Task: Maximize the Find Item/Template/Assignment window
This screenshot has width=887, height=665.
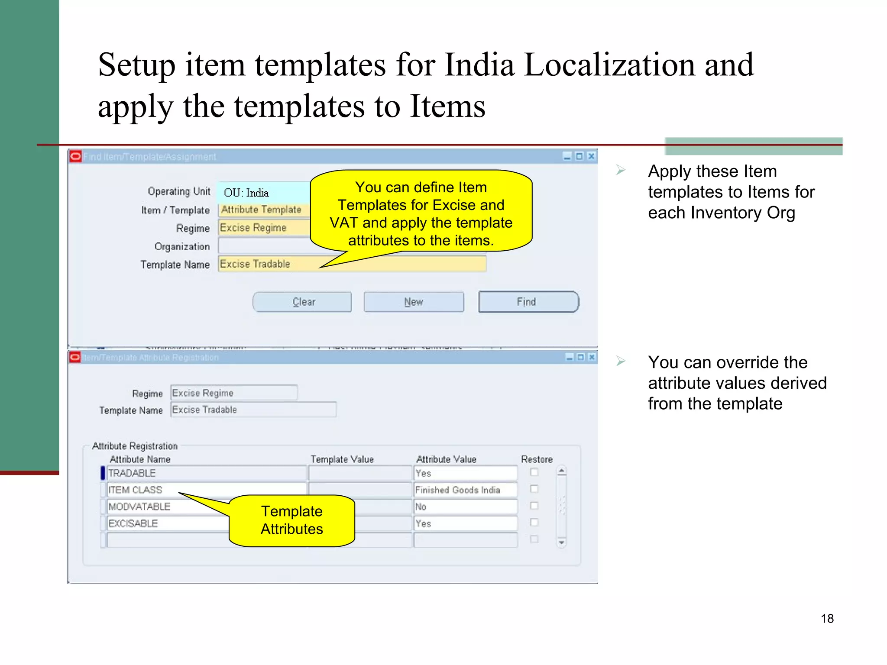Action: (579, 156)
